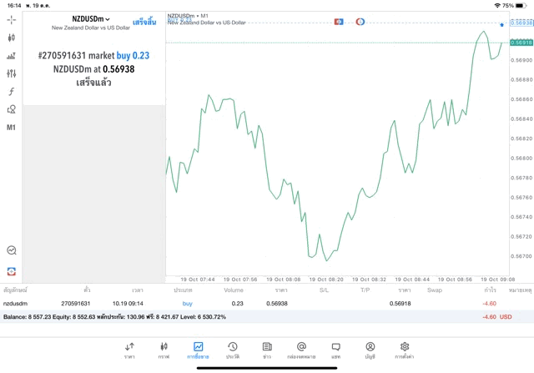Image resolution: width=534 pixels, height=373 pixels.
Task: Click the T/P column header
Action: [365, 290]
